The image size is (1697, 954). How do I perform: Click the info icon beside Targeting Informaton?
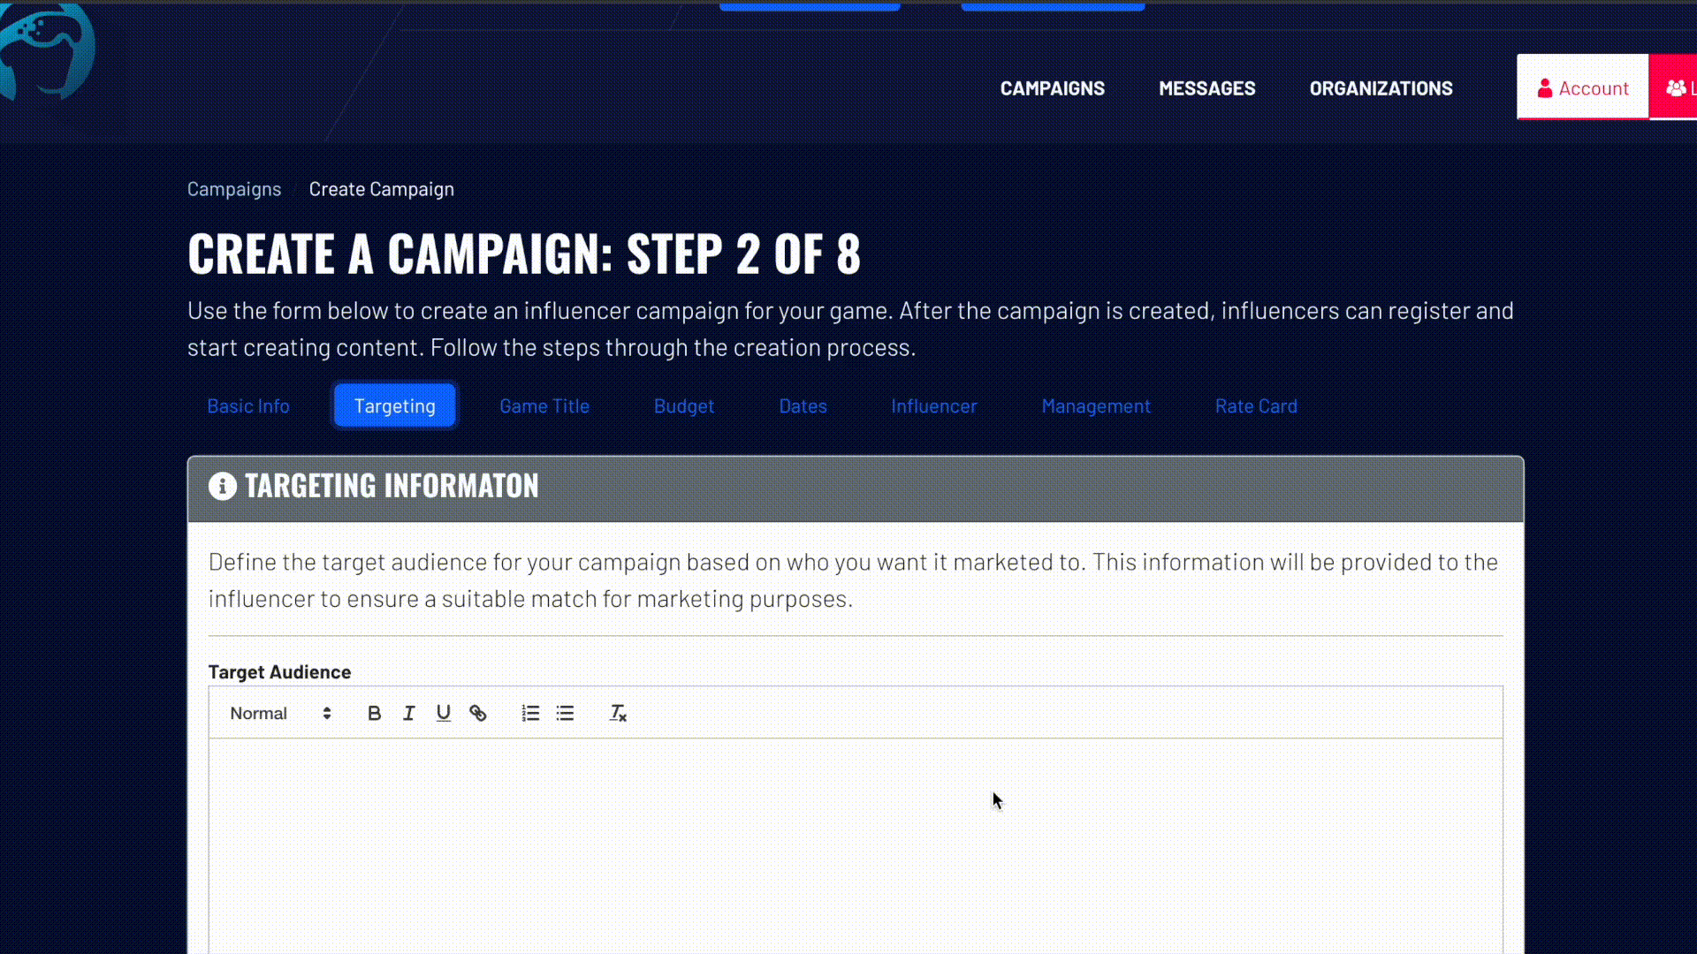(x=222, y=486)
